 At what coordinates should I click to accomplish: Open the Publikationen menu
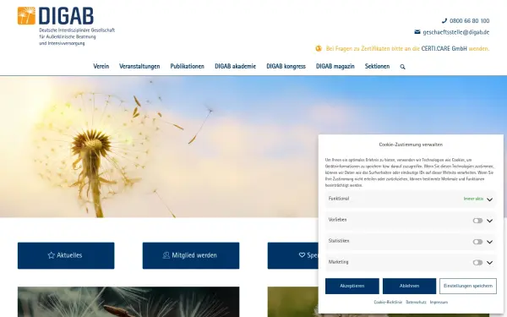pyautogui.click(x=188, y=66)
